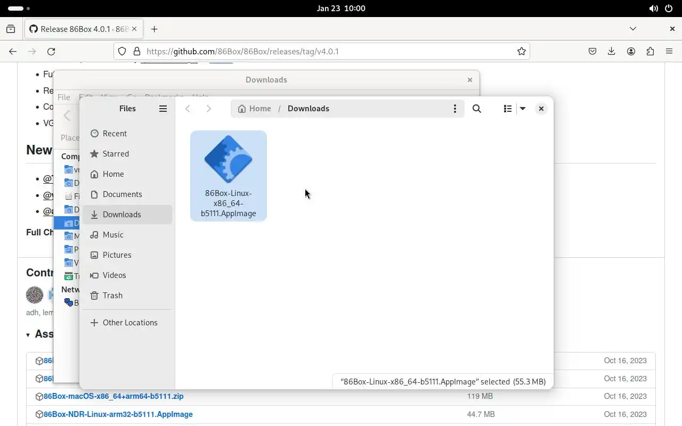The image size is (682, 426).
Task: Close the Files window
Action: tap(541, 109)
